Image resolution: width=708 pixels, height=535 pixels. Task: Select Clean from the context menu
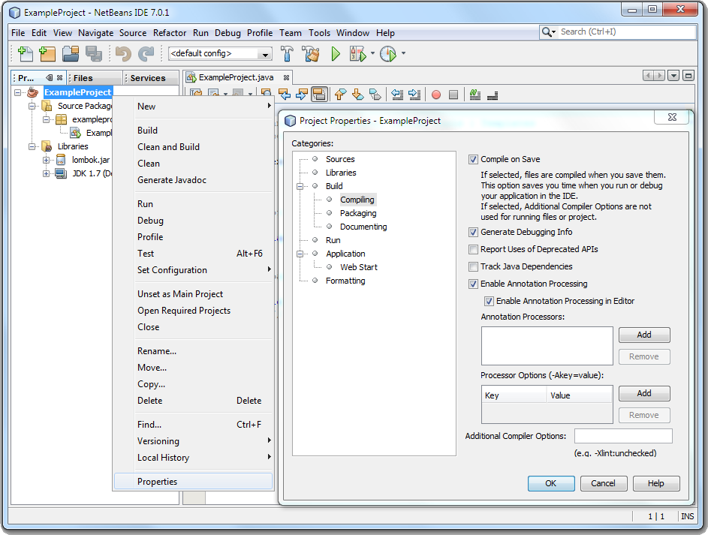point(148,163)
